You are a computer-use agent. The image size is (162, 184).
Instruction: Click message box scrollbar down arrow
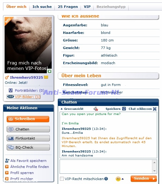[x=154, y=171]
